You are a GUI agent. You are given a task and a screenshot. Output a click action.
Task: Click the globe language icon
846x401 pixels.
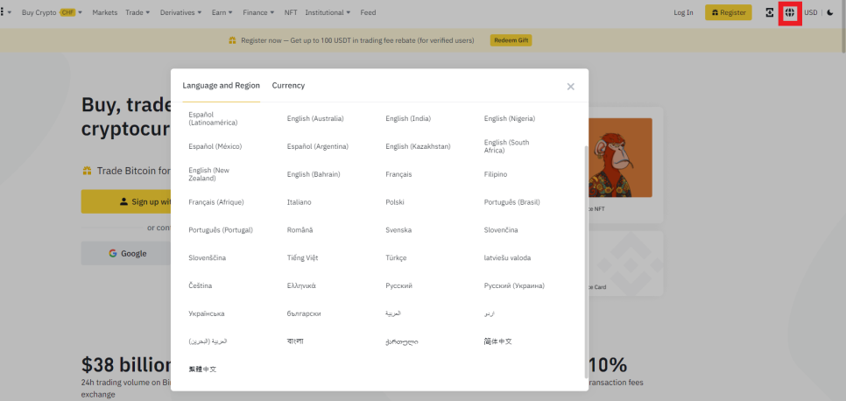pos(789,12)
